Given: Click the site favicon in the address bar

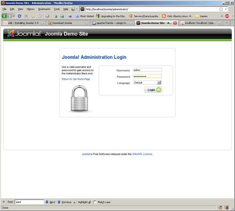Looking at the screenshot, I should coord(82,9).
